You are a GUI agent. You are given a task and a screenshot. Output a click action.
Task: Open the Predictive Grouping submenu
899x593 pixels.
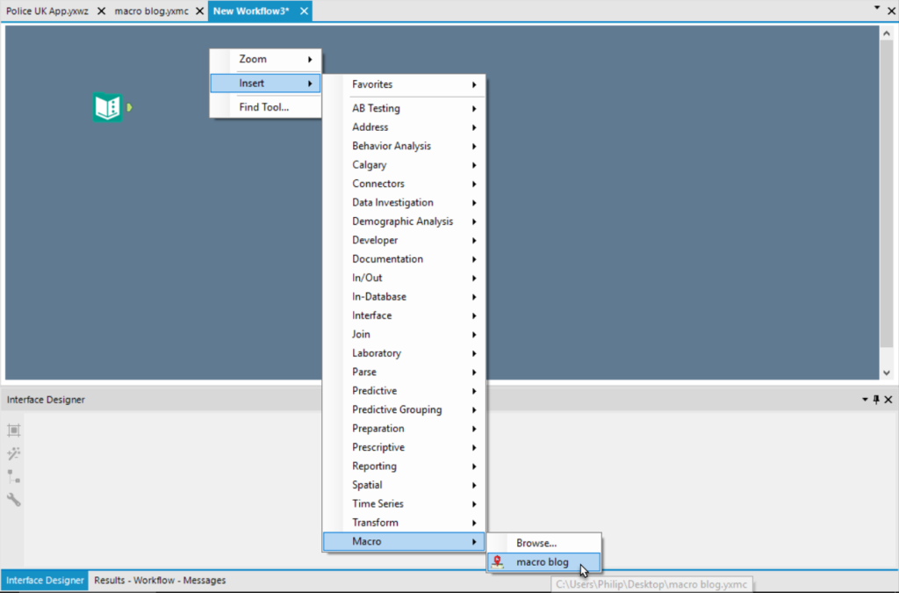(404, 410)
